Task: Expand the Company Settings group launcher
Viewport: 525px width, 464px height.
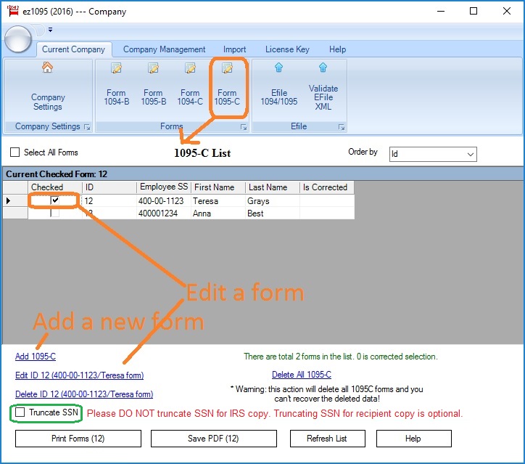Action: [x=87, y=127]
